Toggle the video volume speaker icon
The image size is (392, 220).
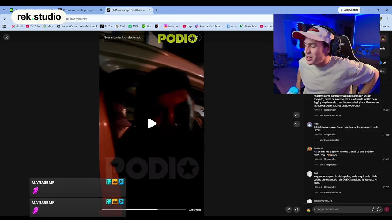click(296, 210)
